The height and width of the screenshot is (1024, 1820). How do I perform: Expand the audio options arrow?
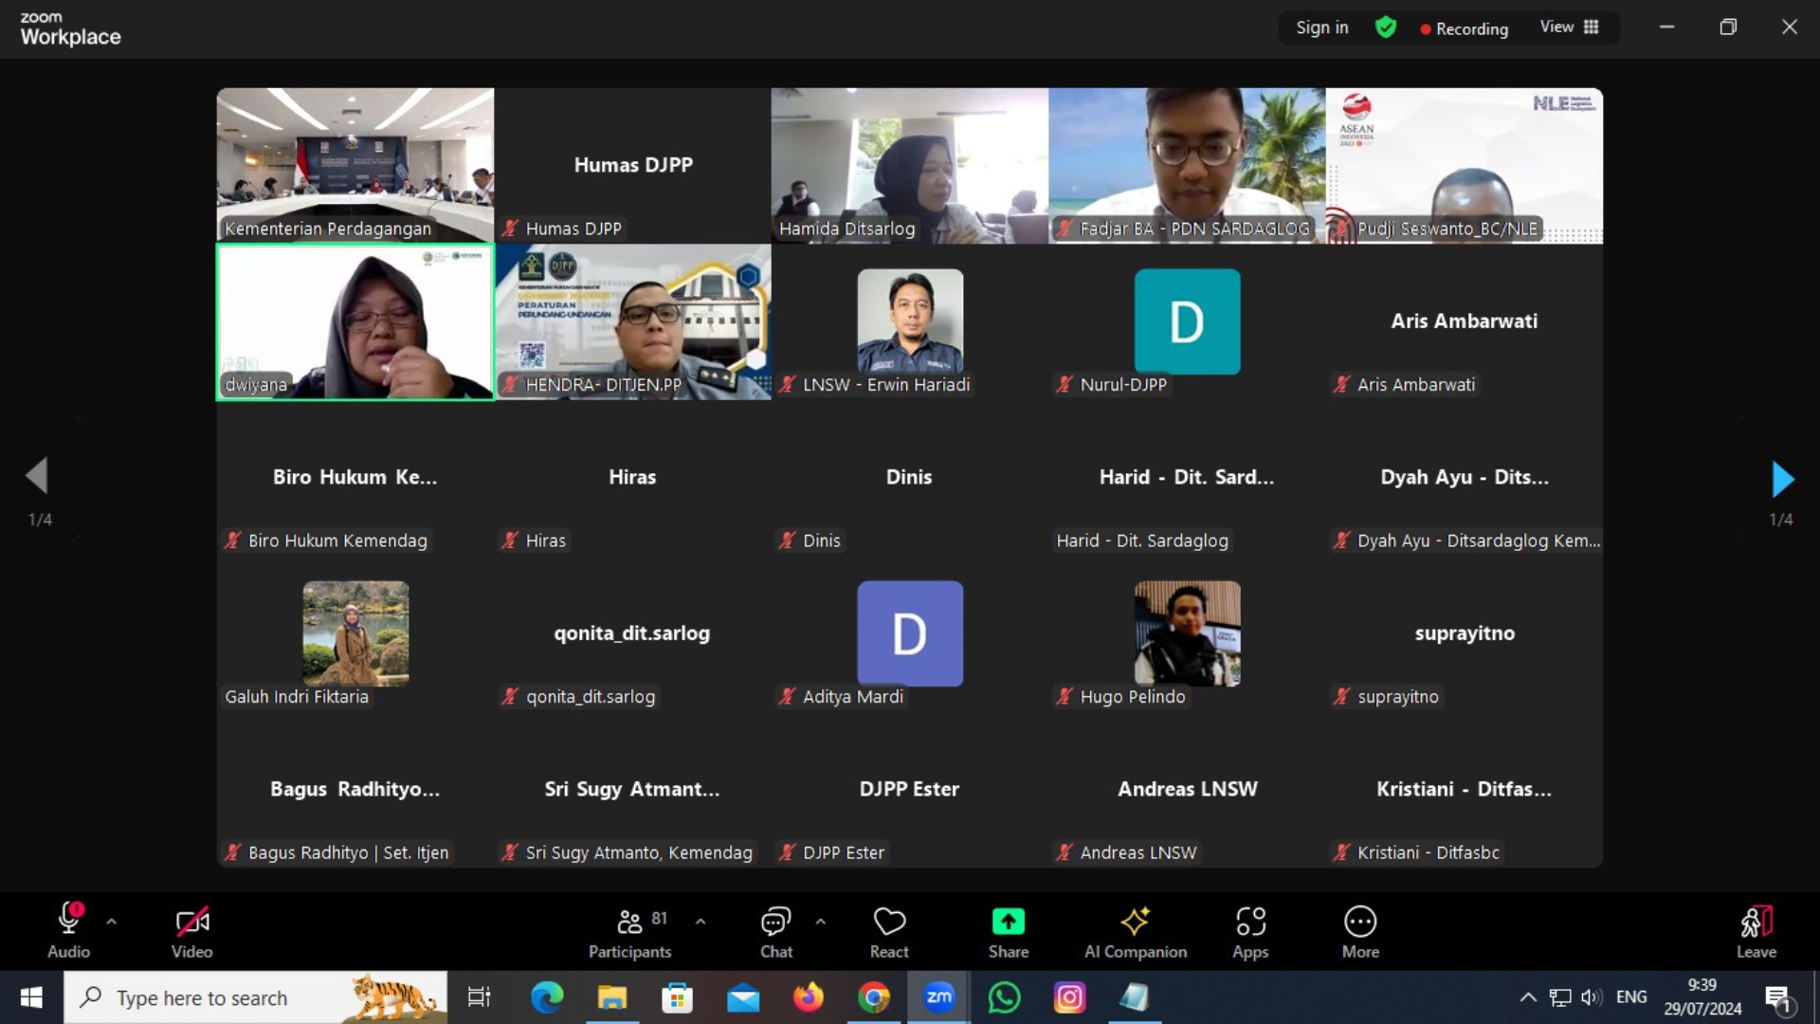pos(112,922)
